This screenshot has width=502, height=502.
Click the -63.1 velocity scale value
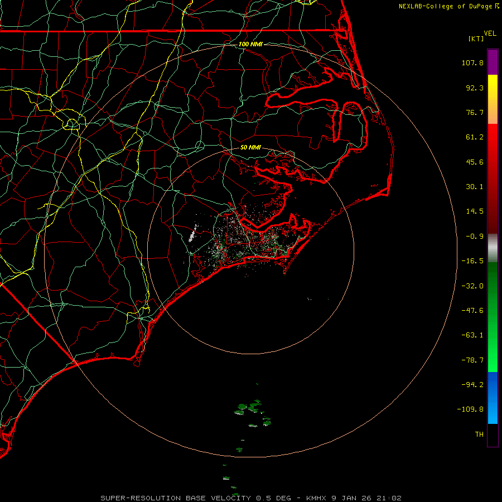(472, 335)
